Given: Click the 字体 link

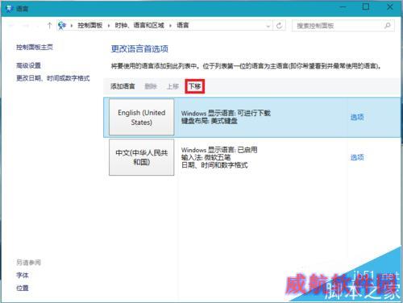Looking at the screenshot, I should (x=23, y=275).
